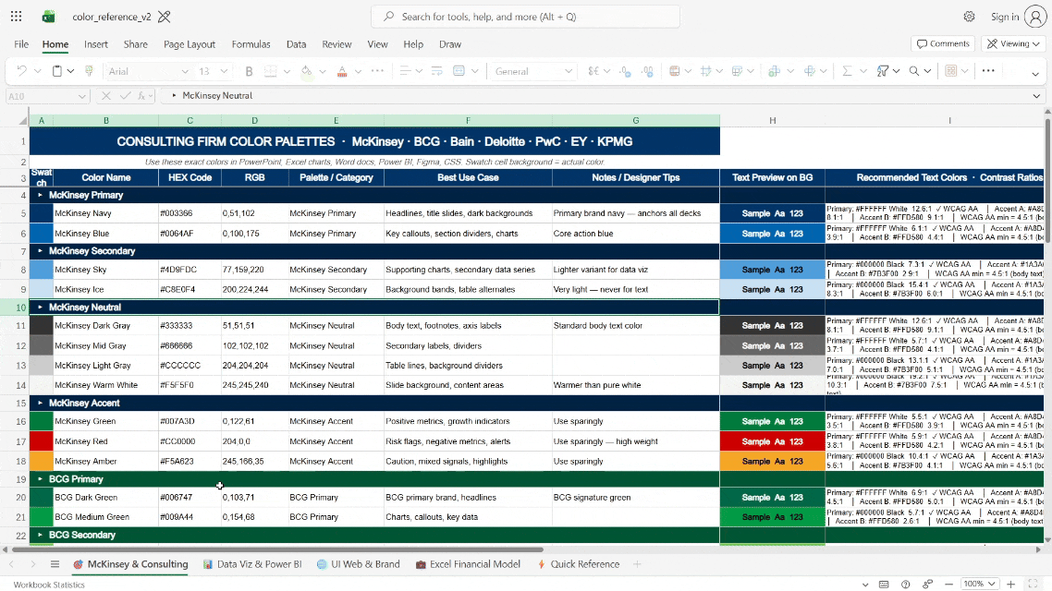
Task: Open the General number format dropdown
Action: (569, 71)
